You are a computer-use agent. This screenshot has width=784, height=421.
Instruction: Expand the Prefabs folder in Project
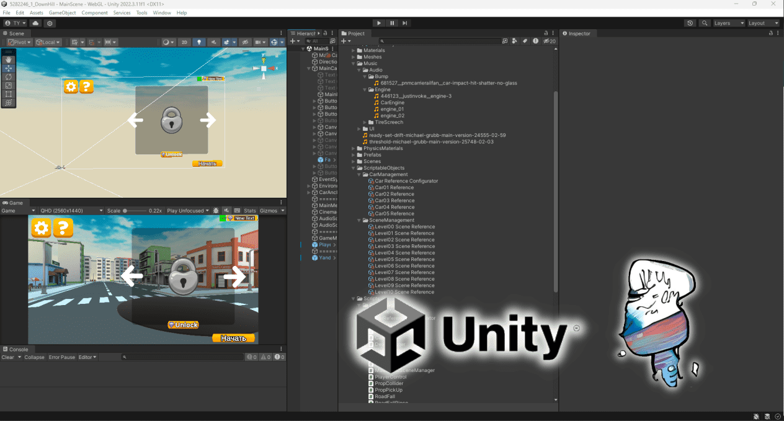[x=354, y=155]
